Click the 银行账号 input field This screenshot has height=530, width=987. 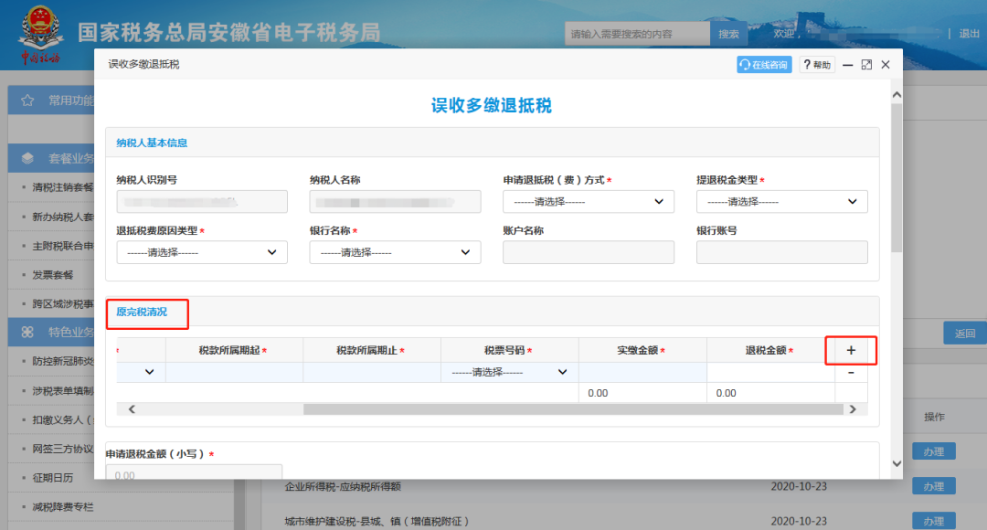pos(781,252)
